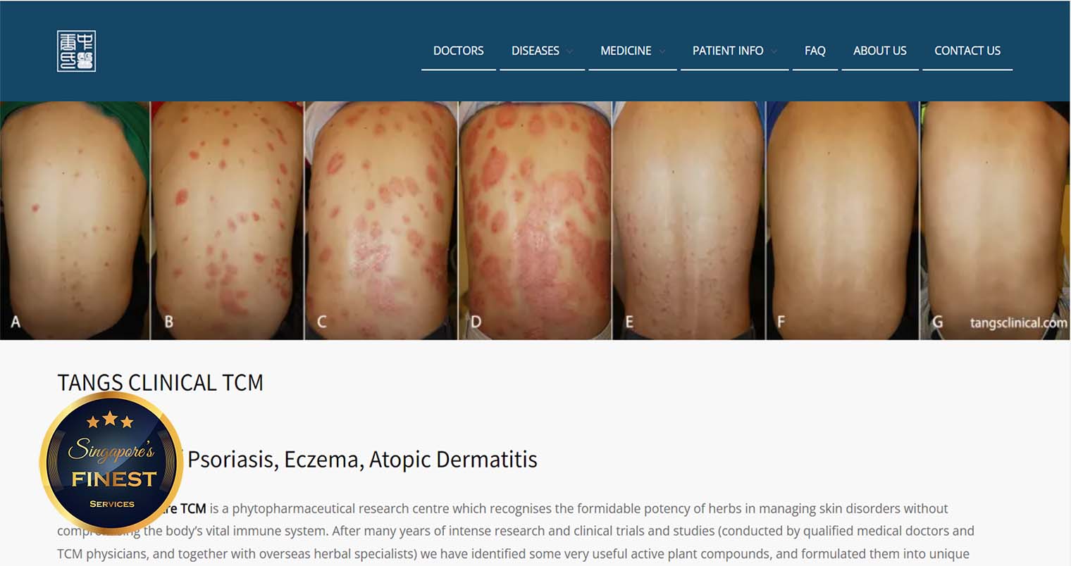Select the Medicine menu label
This screenshot has width=1071, height=566.
point(626,51)
